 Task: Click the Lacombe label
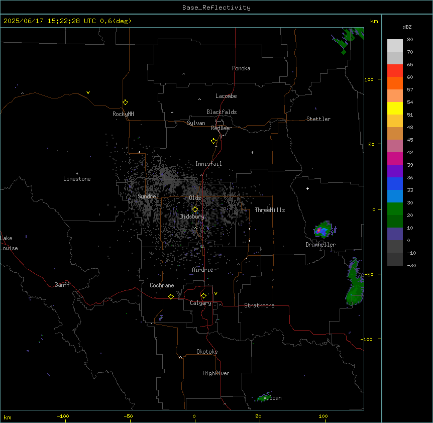coord(226,96)
